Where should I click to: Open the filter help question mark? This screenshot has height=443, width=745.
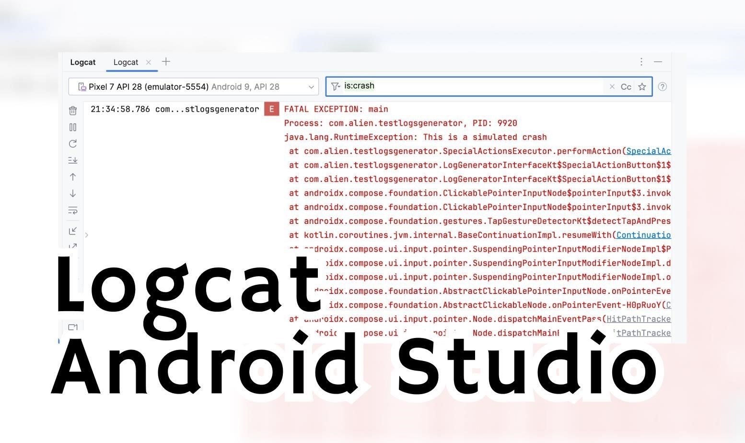[x=662, y=87]
